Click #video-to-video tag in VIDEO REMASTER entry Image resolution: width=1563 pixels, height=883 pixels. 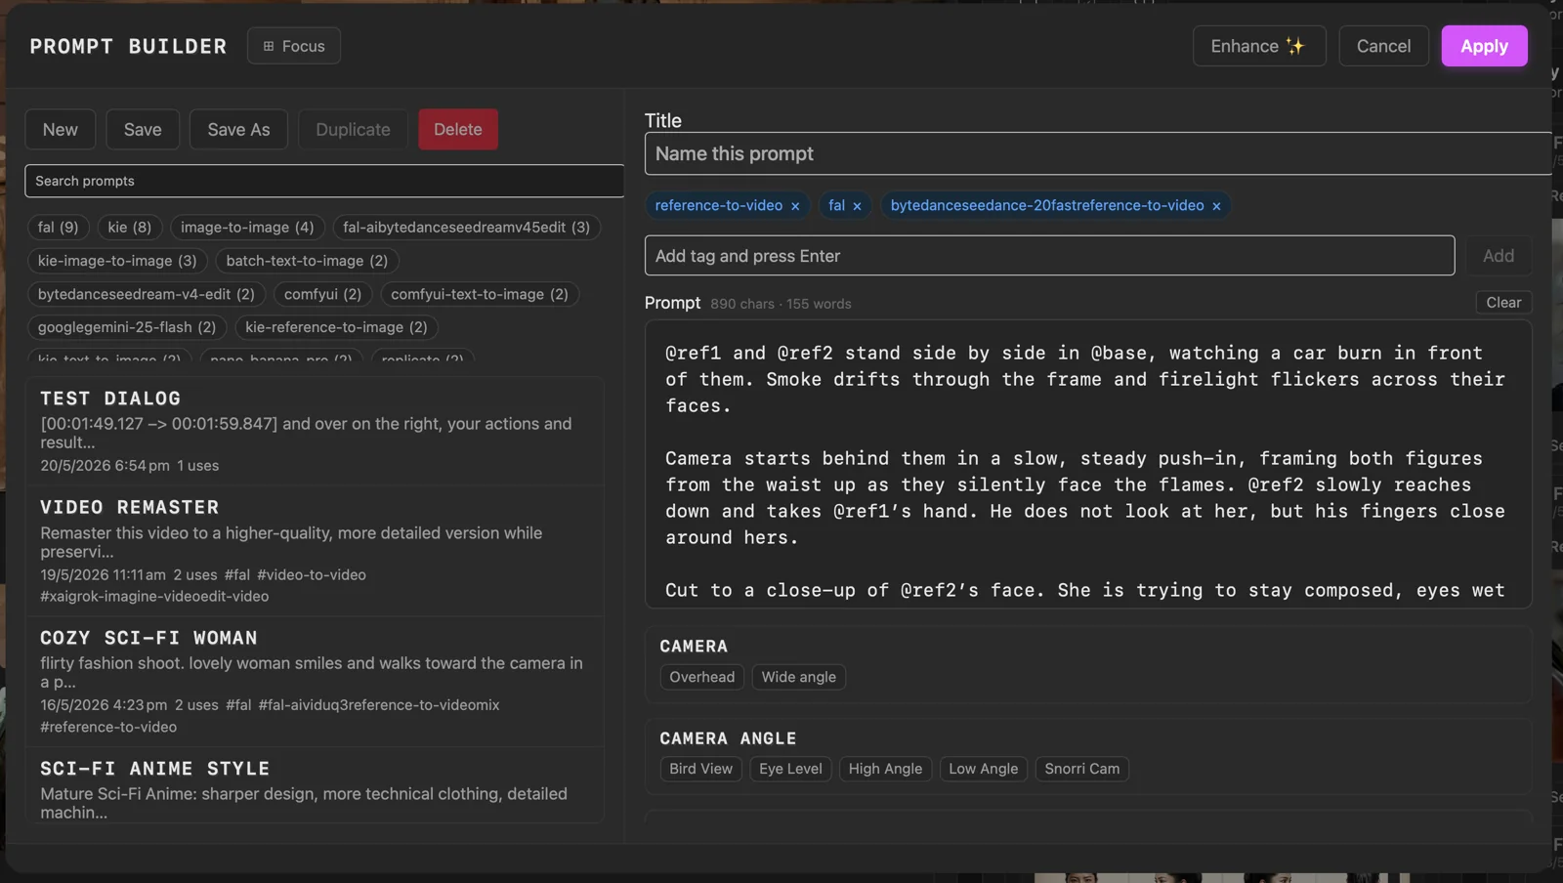coord(312,575)
